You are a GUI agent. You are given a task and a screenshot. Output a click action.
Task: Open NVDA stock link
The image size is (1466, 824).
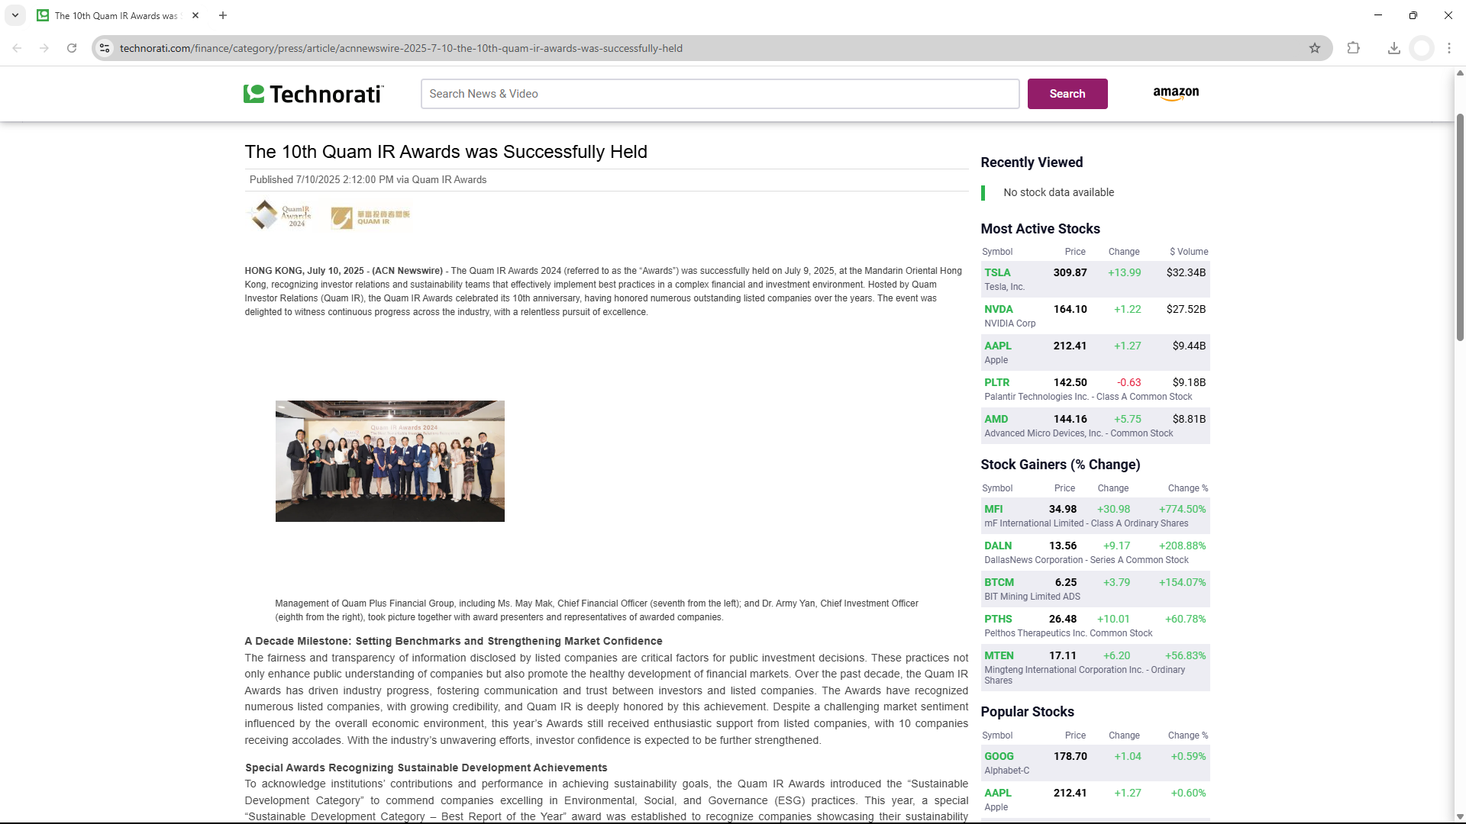click(999, 309)
